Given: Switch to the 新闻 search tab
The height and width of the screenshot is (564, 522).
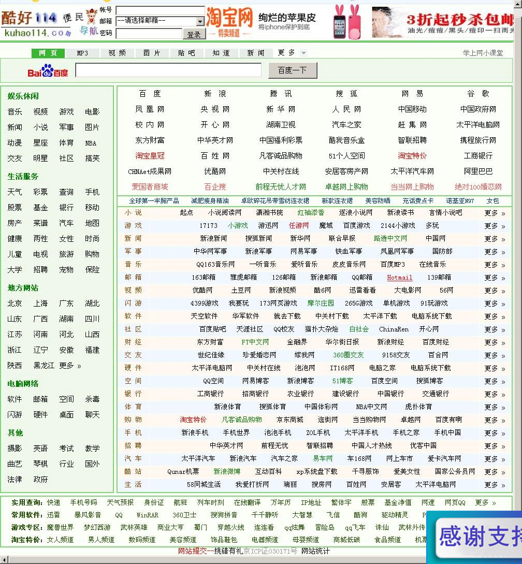Looking at the screenshot, I should click(255, 53).
